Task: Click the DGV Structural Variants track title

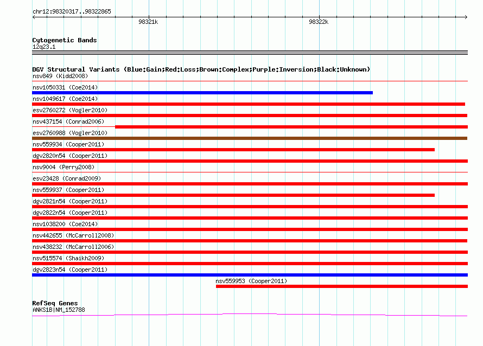Action: 201,69
